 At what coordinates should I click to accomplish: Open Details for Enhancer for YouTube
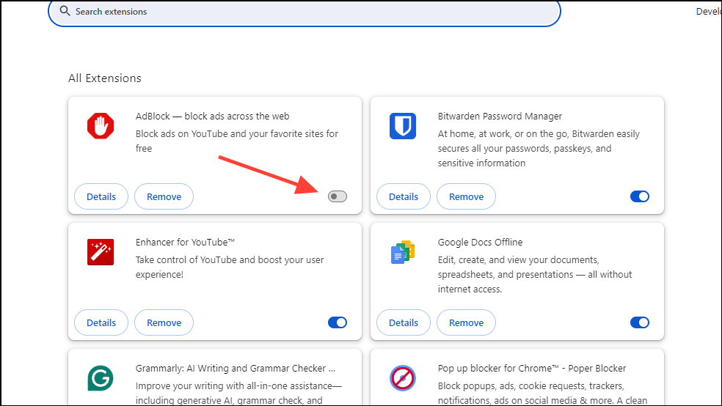[101, 322]
